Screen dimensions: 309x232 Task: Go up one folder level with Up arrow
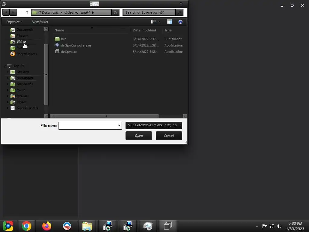(x=27, y=12)
